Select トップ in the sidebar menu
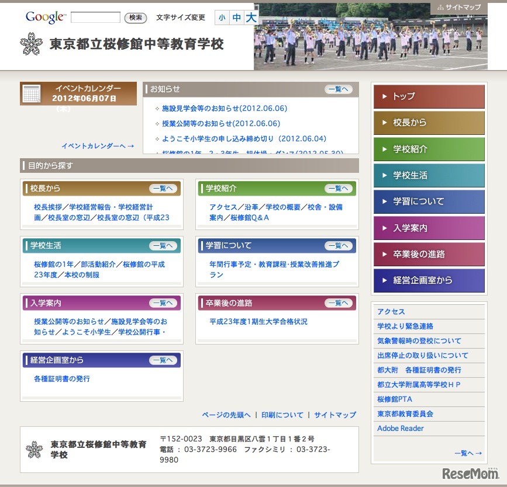The width and height of the screenshot is (507, 487). point(429,97)
